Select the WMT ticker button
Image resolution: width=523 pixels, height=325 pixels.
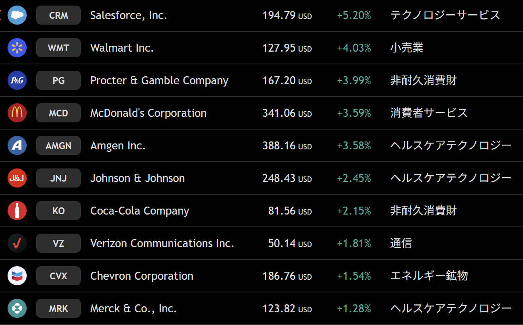pos(59,48)
